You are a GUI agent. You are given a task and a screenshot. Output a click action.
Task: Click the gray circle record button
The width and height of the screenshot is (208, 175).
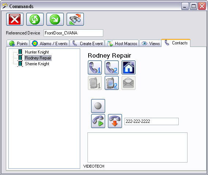pos(98,106)
